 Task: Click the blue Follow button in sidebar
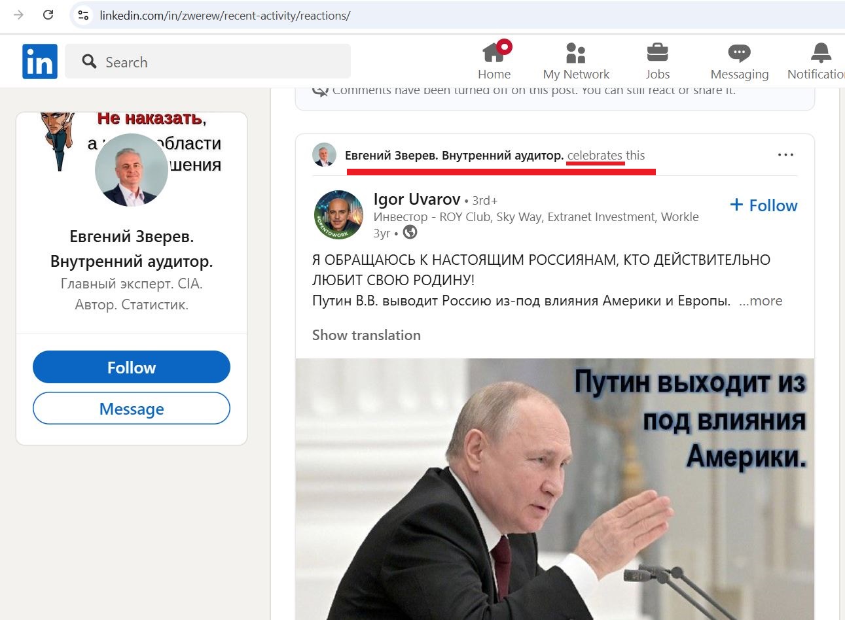132,367
